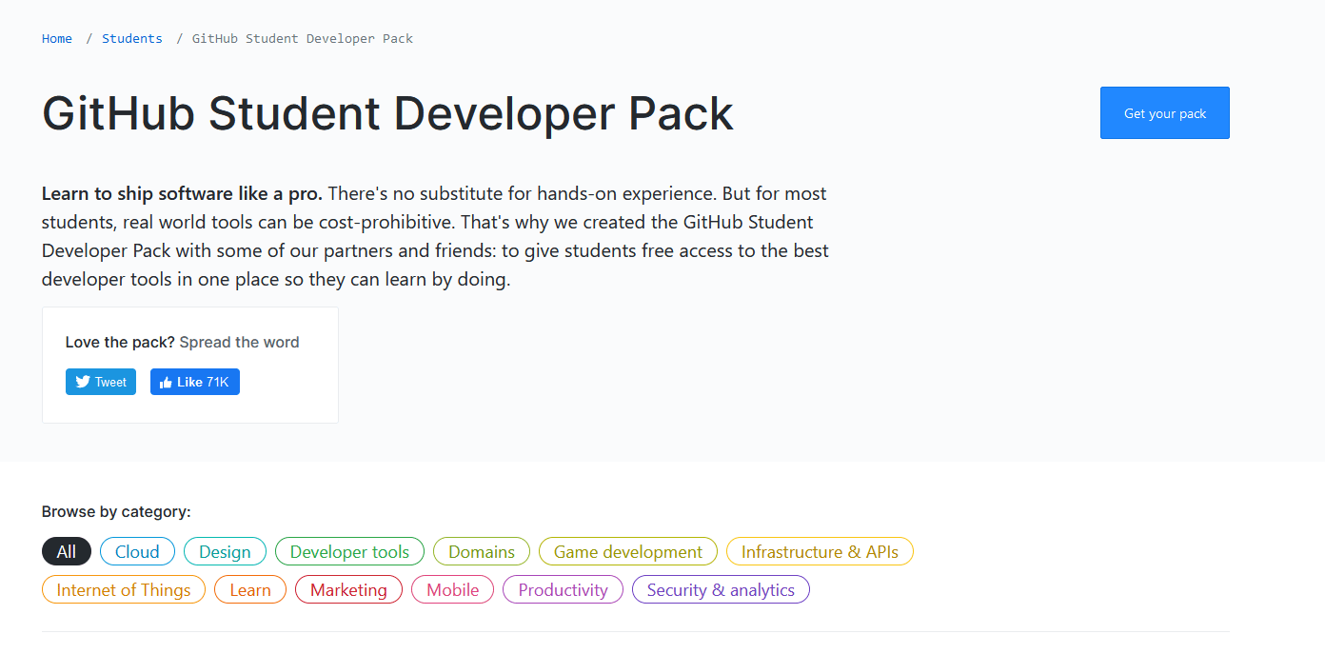The height and width of the screenshot is (654, 1325).
Task: Filter by Domains category
Action: coord(482,551)
